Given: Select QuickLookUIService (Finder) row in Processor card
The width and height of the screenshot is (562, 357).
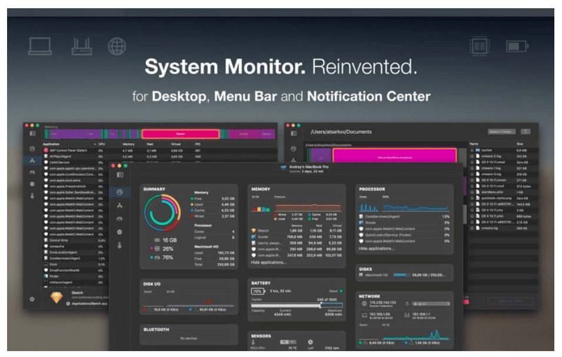Looking at the screenshot, I should [404, 235].
